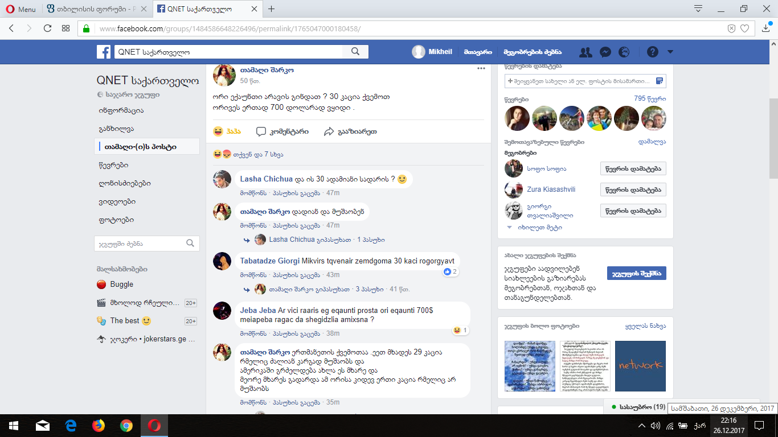Click the heart bookmark icon in address bar
778x437 pixels.
coord(744,28)
